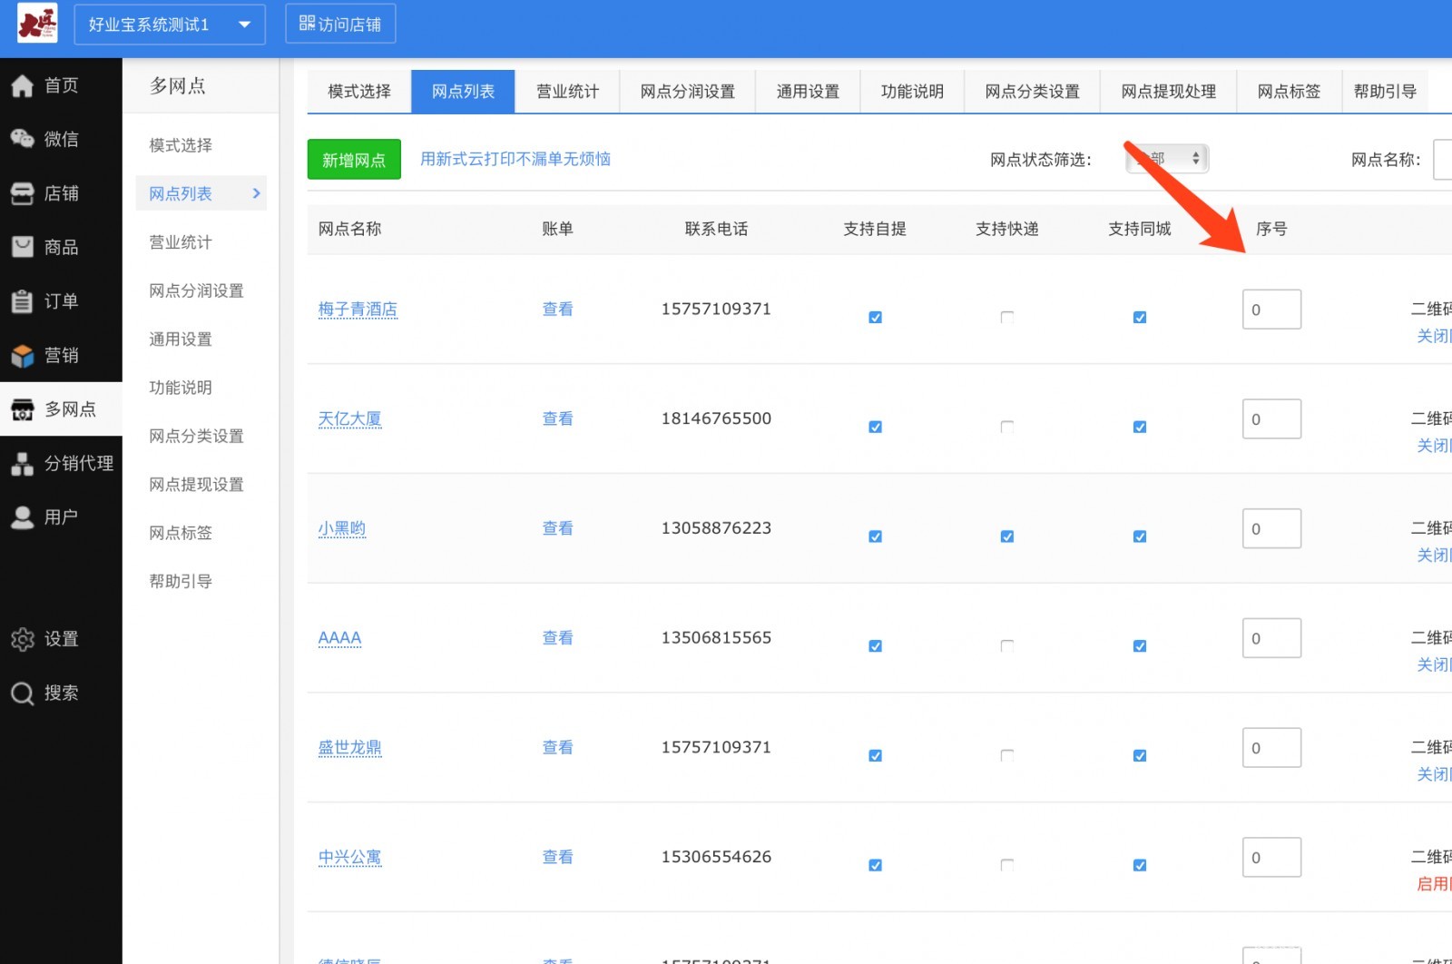Switch to the 网点分润设置 tab
This screenshot has width=1452, height=964.
click(688, 92)
